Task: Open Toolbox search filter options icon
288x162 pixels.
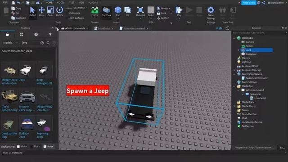Action: click(x=54, y=43)
